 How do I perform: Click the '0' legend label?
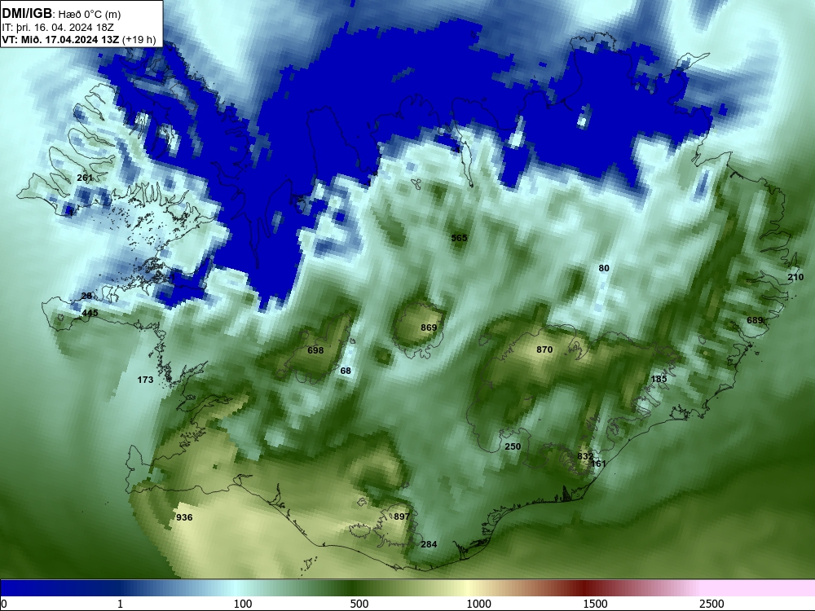point(4,604)
